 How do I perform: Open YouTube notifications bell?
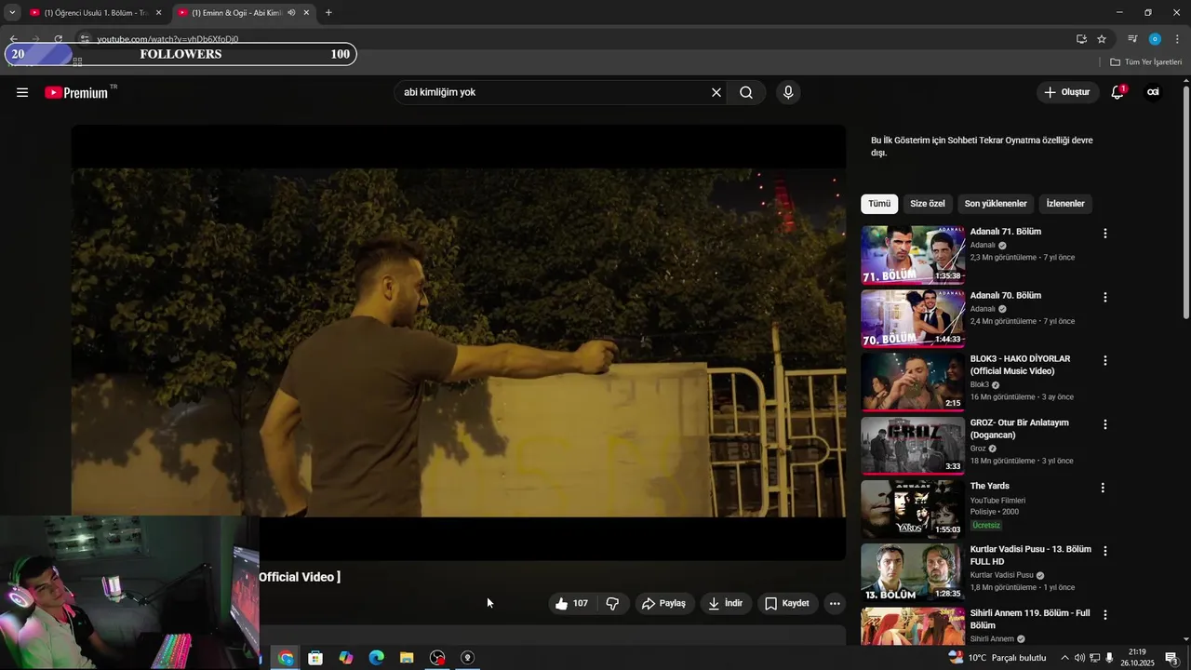coord(1117,92)
